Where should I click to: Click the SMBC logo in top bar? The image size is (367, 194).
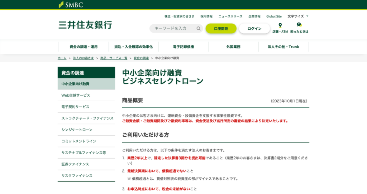(71, 5)
